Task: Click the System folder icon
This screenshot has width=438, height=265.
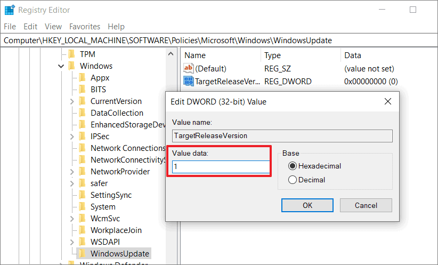Action: click(x=83, y=206)
